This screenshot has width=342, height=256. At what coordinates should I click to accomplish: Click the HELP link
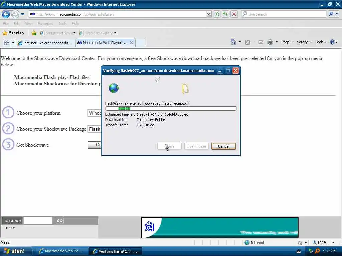[x=10, y=228]
